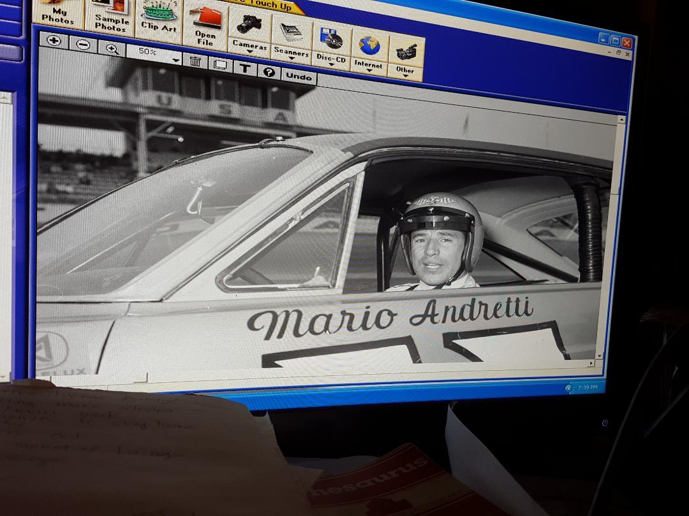
Task: Select the magnifying glass zoom tool
Action: tap(112, 48)
